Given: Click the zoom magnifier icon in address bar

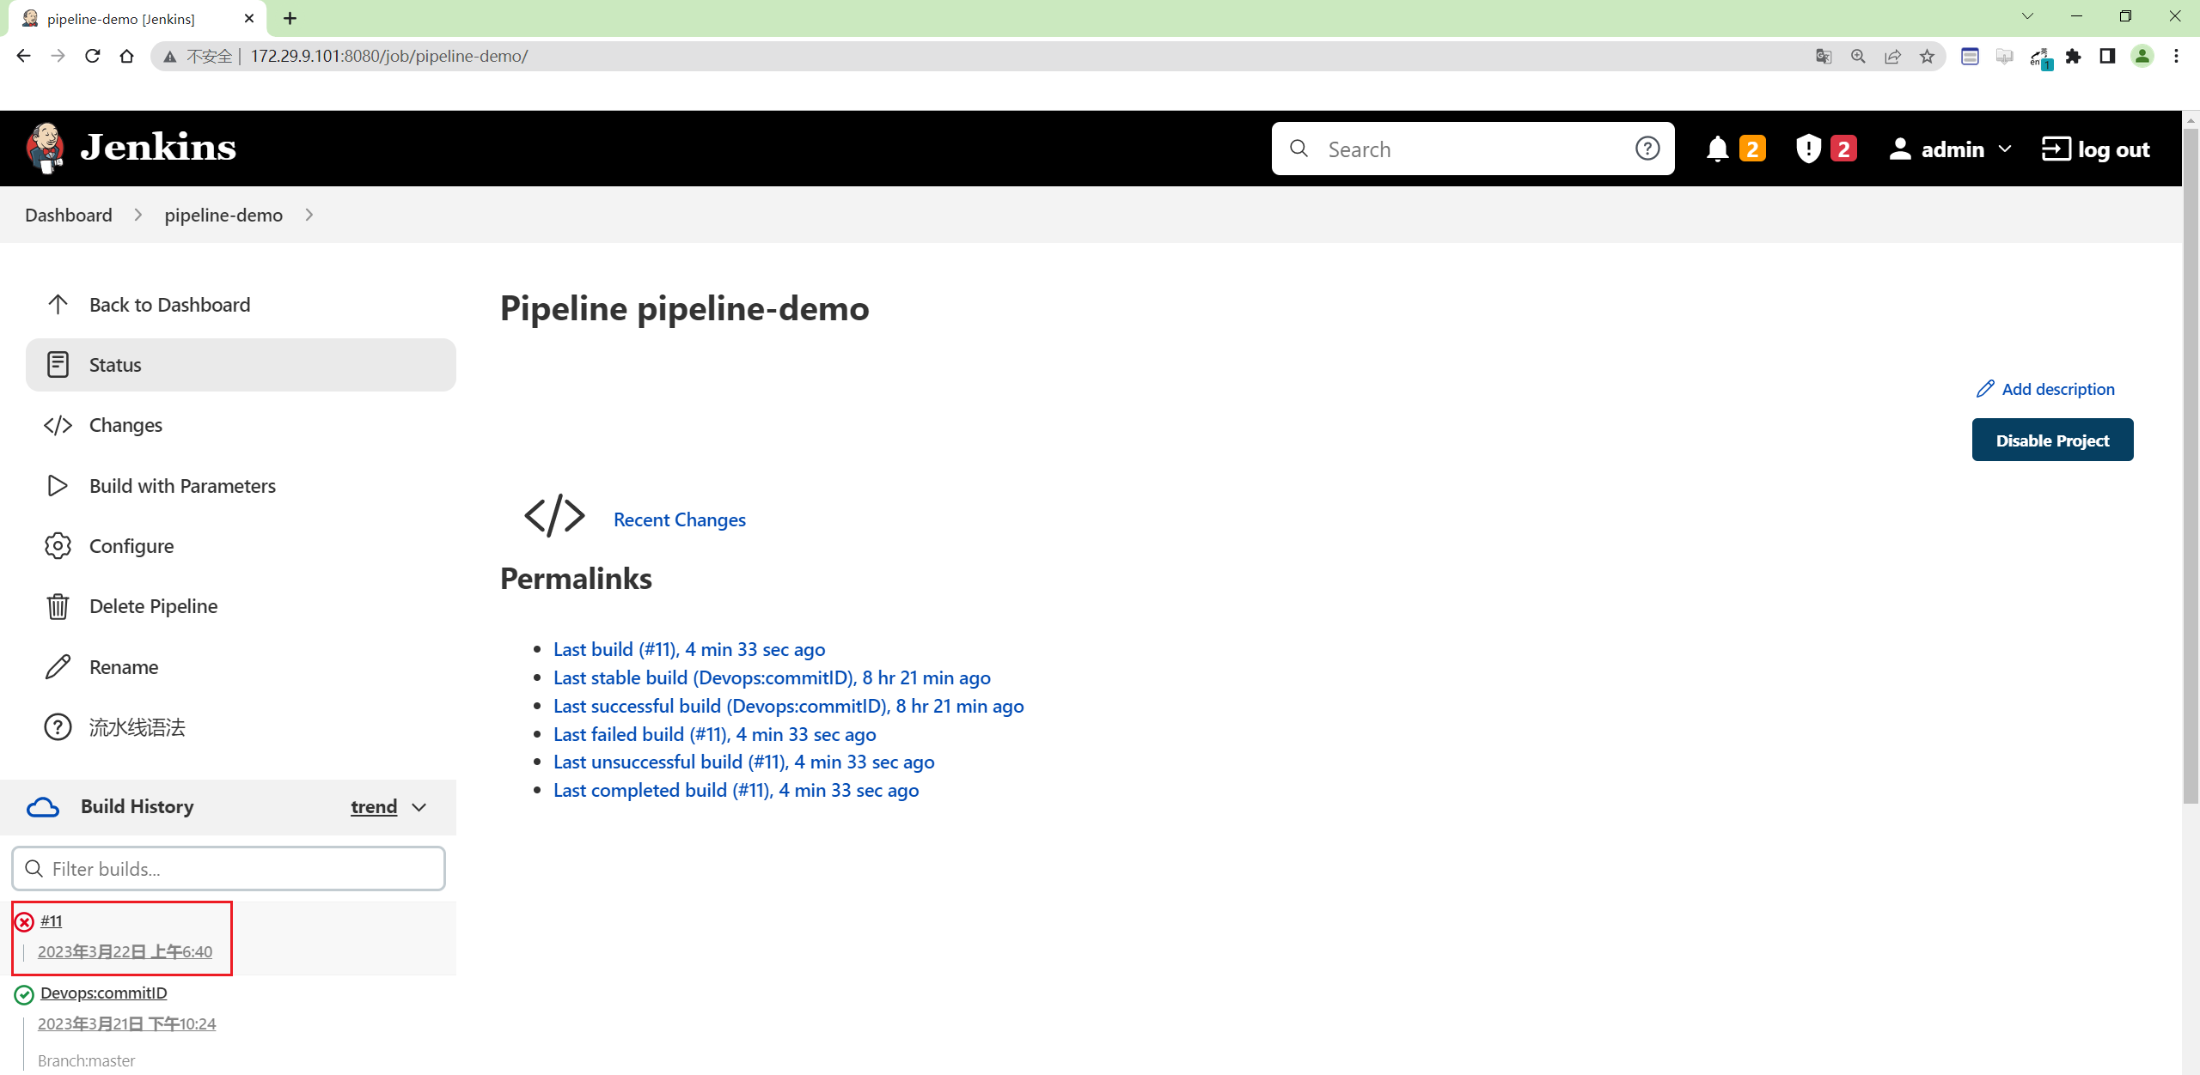Looking at the screenshot, I should [x=1858, y=56].
